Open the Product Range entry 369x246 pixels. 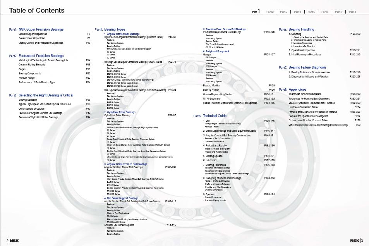click(x=27, y=78)
